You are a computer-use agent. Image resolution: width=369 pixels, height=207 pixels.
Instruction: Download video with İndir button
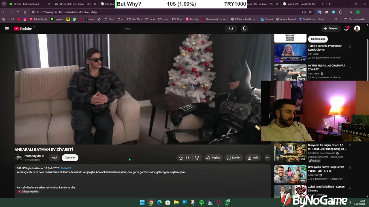pos(253,158)
